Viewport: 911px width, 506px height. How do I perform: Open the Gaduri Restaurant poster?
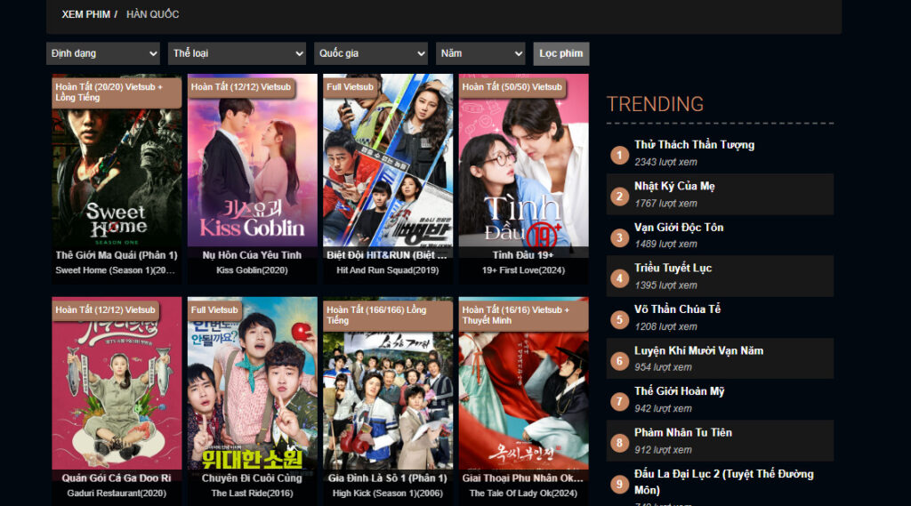coord(117,391)
